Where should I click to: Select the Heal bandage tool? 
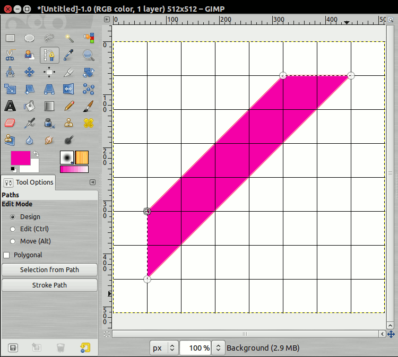click(x=89, y=123)
